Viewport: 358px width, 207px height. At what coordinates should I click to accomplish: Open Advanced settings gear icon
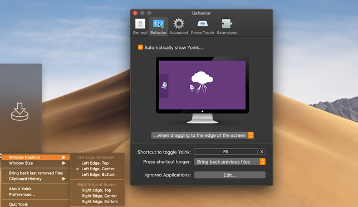[x=179, y=24]
